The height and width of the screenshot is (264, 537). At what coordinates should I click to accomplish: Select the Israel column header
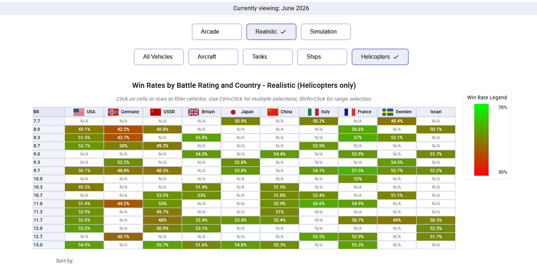pos(436,112)
